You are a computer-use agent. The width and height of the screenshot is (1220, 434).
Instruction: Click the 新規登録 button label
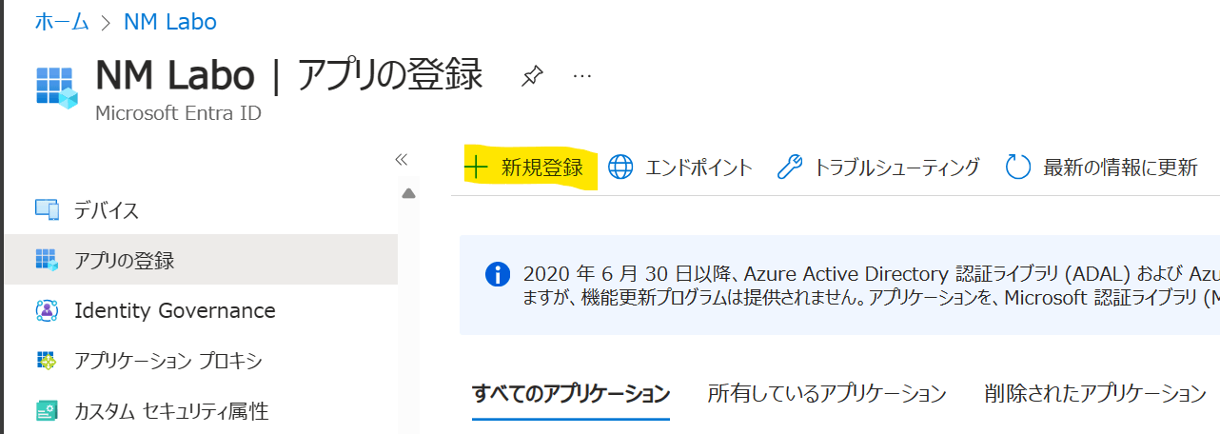[542, 168]
